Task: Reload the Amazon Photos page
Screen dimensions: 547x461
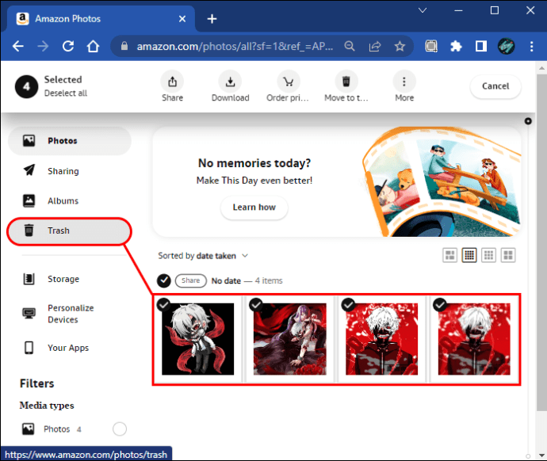Action: click(68, 46)
